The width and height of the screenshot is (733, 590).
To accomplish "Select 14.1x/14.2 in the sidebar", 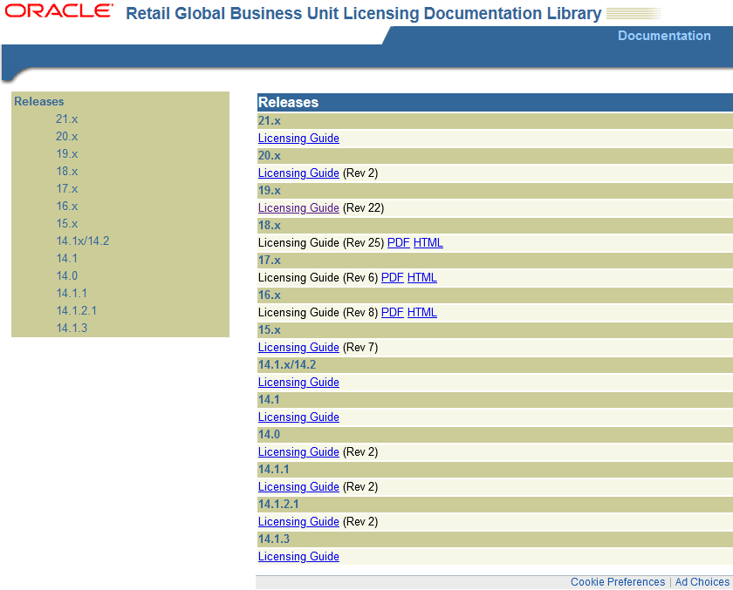I will (81, 241).
